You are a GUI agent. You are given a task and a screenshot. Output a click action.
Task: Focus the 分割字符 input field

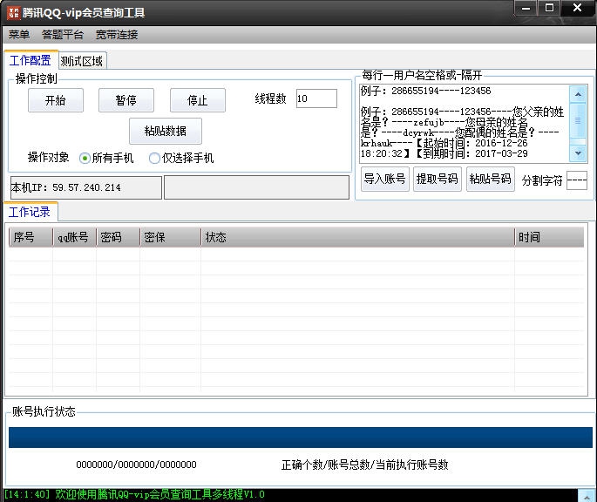(577, 180)
